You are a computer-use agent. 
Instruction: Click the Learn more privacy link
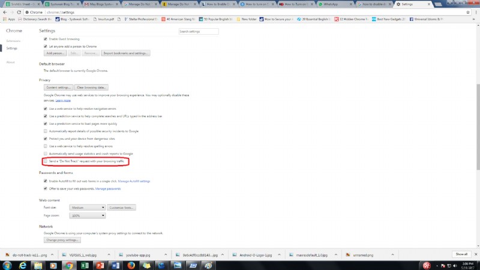[63, 100]
